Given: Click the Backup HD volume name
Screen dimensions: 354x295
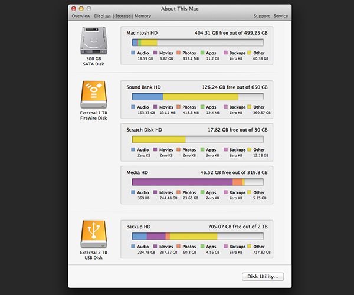Looking at the screenshot, I should (x=139, y=227).
